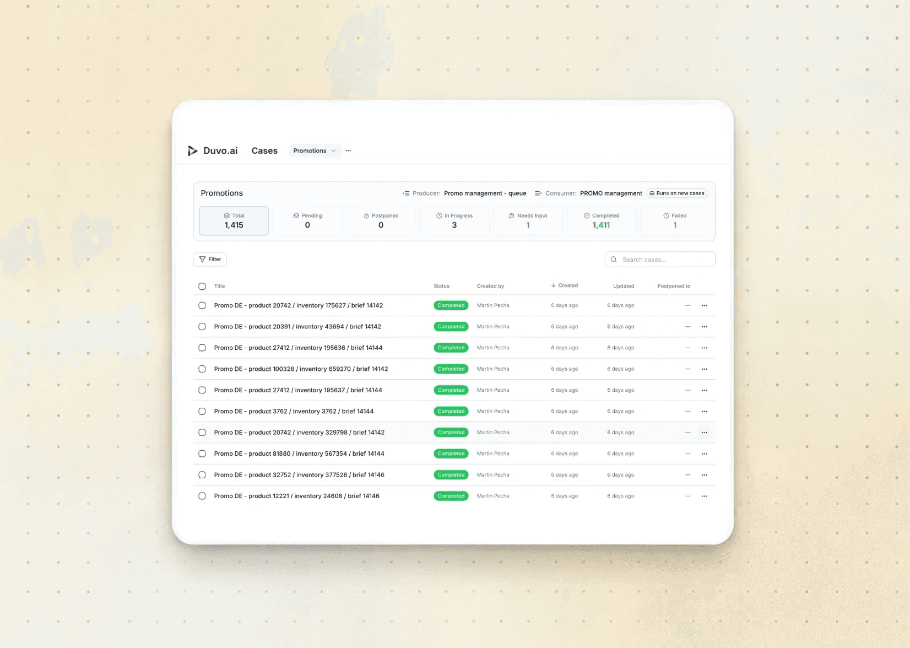Screen dimensions: 910x648
Task: Select the Total 1,415 cases card
Action: [234, 220]
